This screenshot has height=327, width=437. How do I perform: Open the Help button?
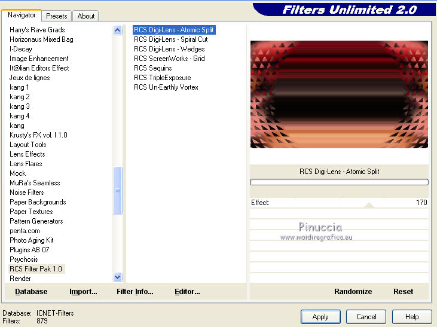click(x=412, y=317)
